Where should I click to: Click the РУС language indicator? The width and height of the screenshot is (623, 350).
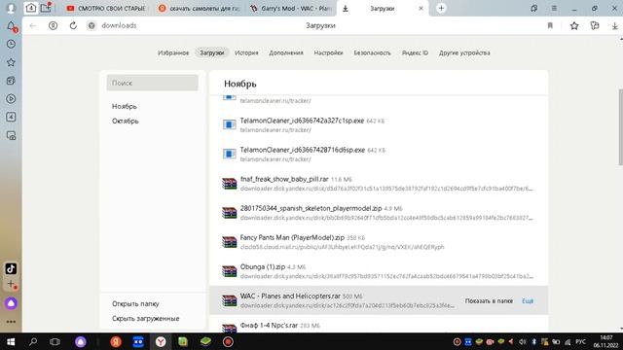pos(580,341)
